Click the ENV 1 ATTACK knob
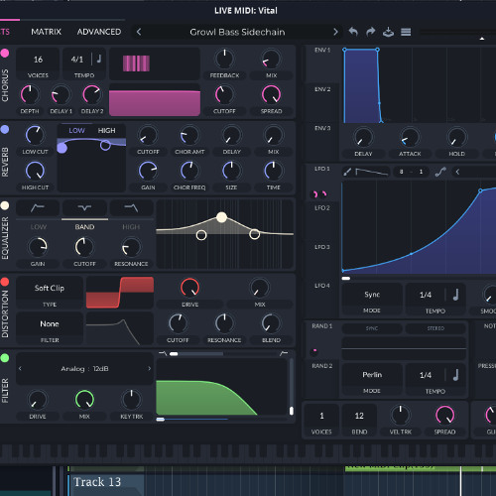The image size is (496, 496). [x=410, y=137]
